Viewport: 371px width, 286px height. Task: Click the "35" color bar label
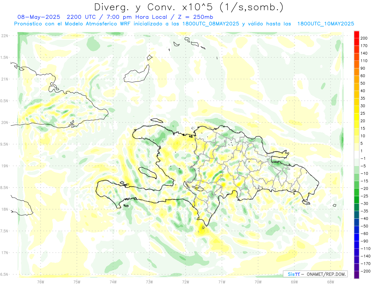[363, 98]
